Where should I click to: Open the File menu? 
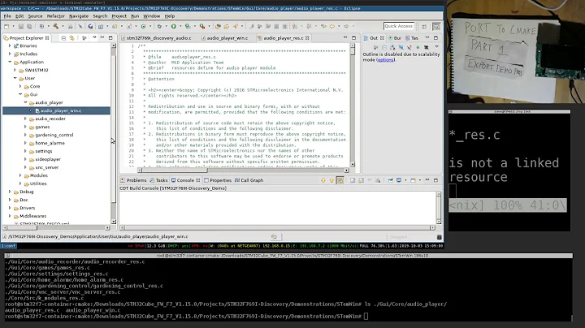click(7, 16)
